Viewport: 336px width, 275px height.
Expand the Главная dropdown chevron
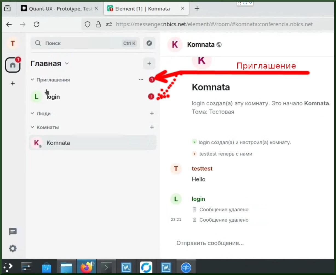[x=67, y=64]
